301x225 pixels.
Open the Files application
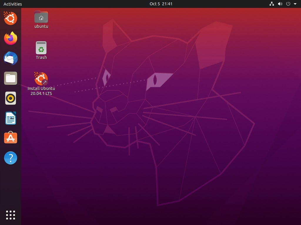[x=10, y=78]
